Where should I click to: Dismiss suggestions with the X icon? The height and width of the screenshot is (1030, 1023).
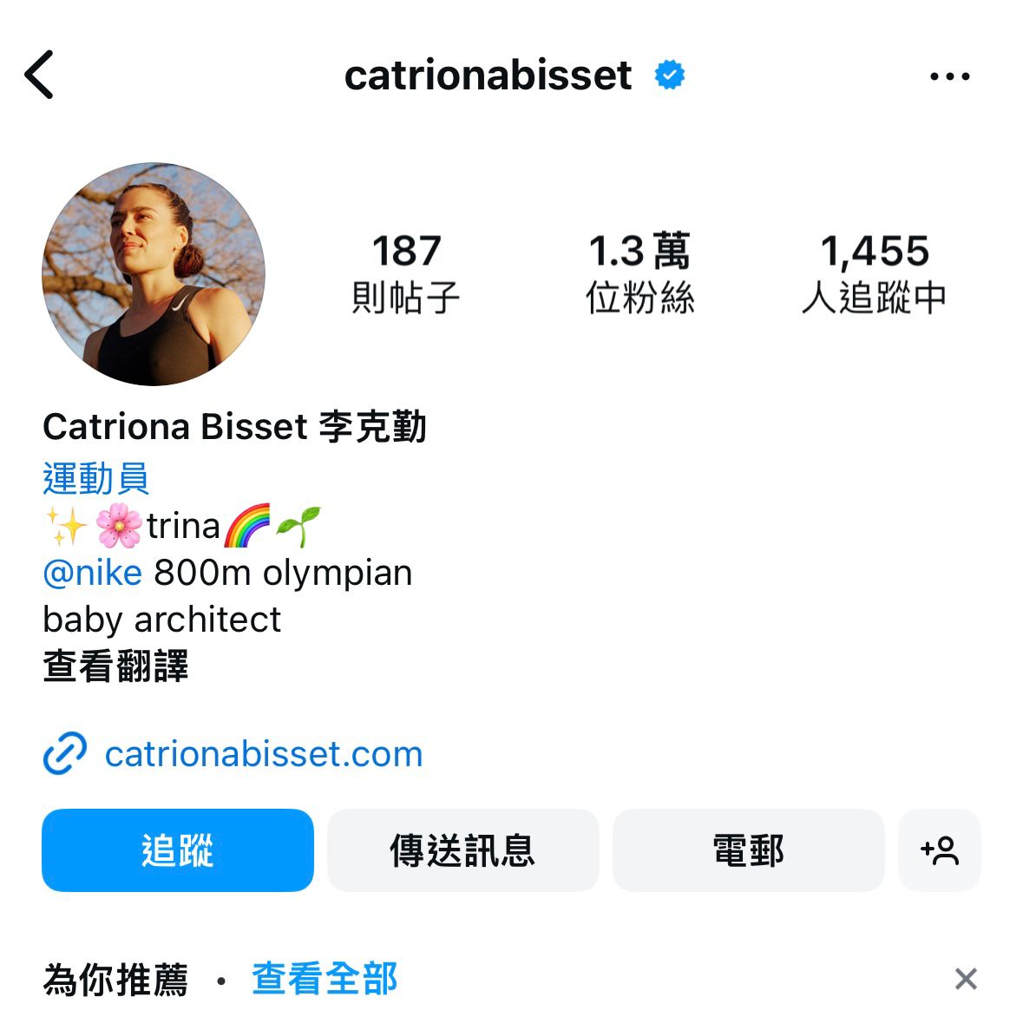(x=965, y=978)
